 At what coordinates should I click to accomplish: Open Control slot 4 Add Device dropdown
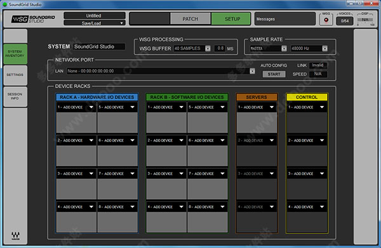[307, 207]
